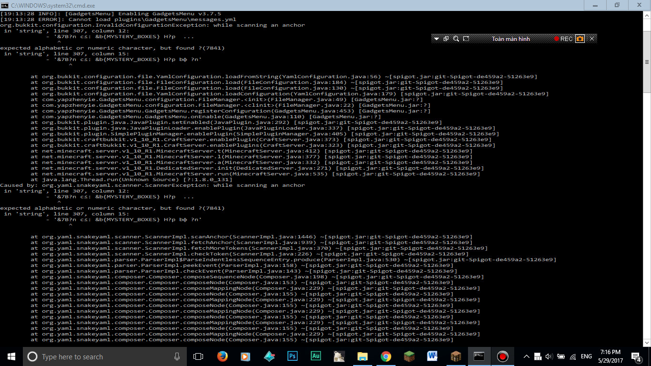Open Photoshop from the taskbar
This screenshot has width=651, height=366.
click(x=292, y=356)
